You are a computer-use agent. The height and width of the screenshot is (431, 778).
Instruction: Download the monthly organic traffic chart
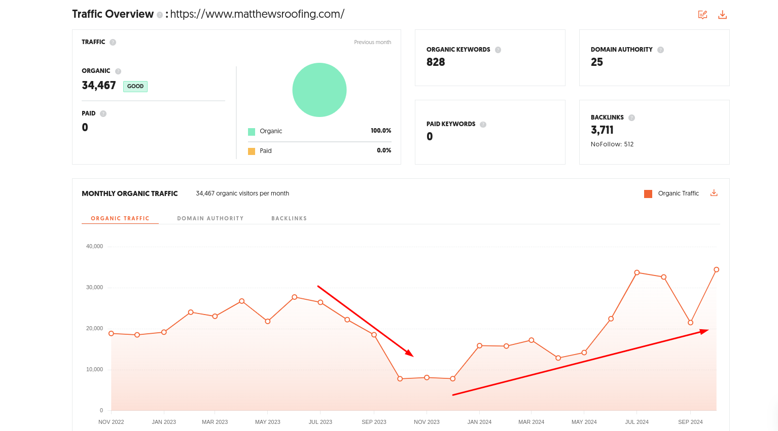[714, 193]
